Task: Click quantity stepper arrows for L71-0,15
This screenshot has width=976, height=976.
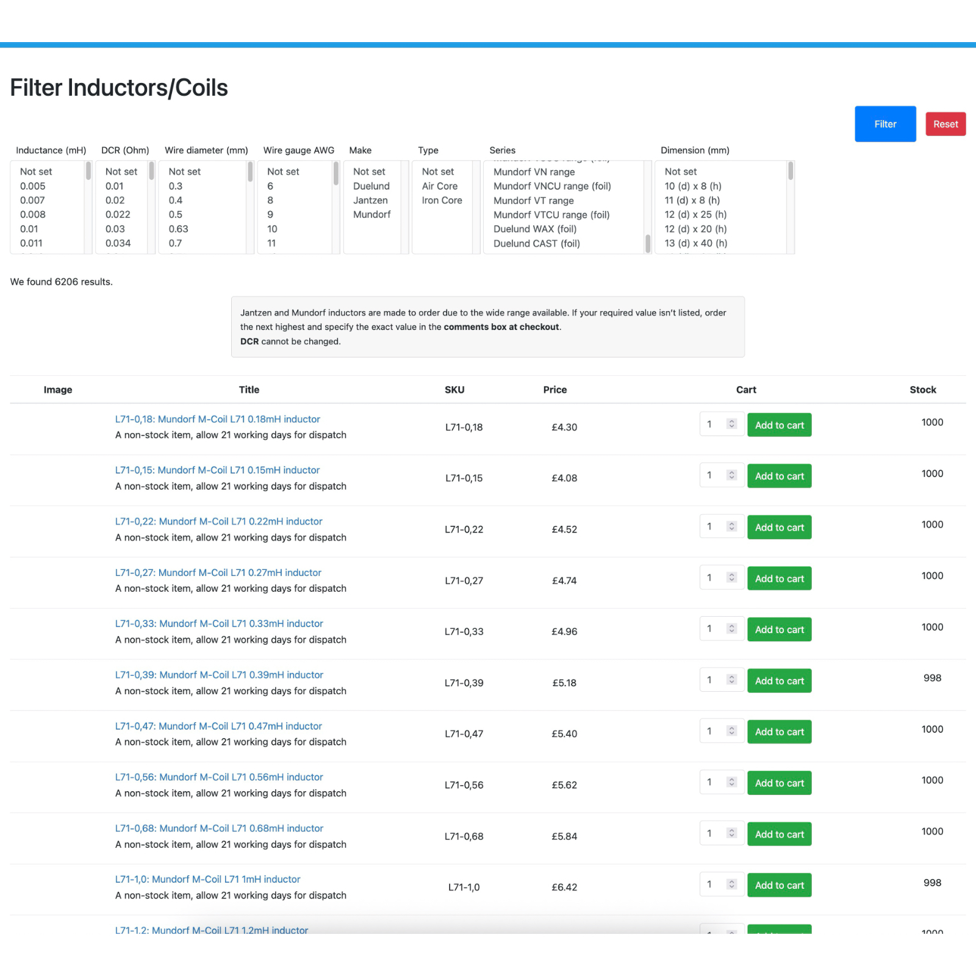Action: [731, 475]
